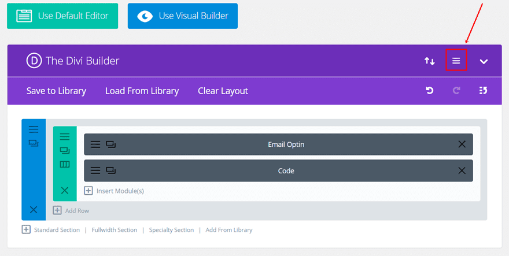Viewport: 509px width, 256px height.
Task: Choose Load From Library
Action: click(142, 91)
